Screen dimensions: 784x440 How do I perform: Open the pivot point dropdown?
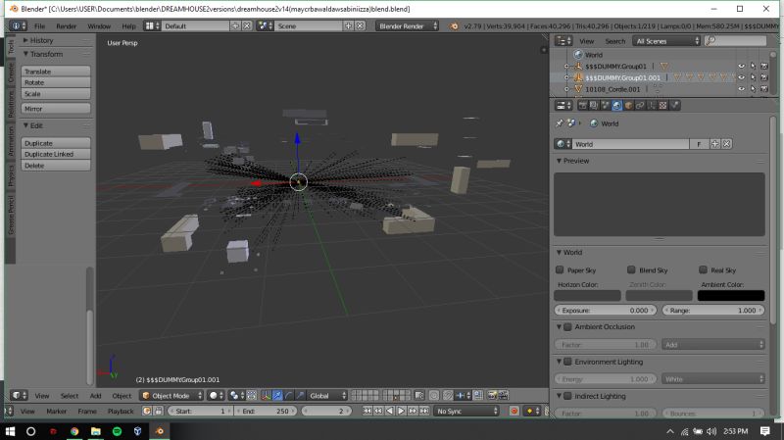(x=236, y=396)
